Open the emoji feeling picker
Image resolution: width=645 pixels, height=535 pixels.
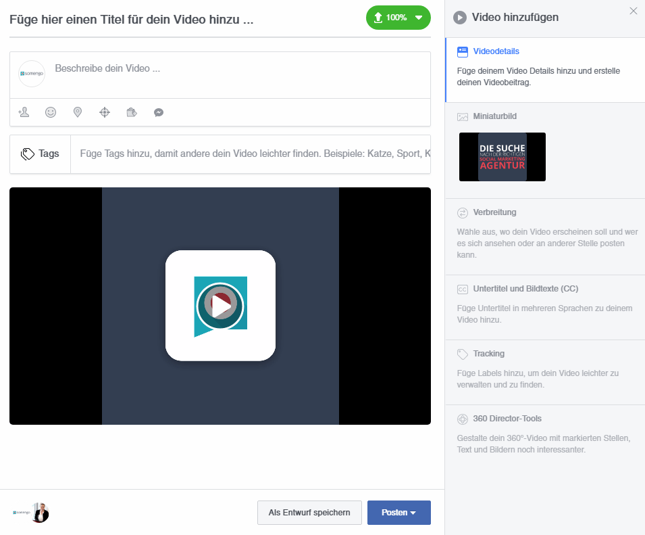51,112
